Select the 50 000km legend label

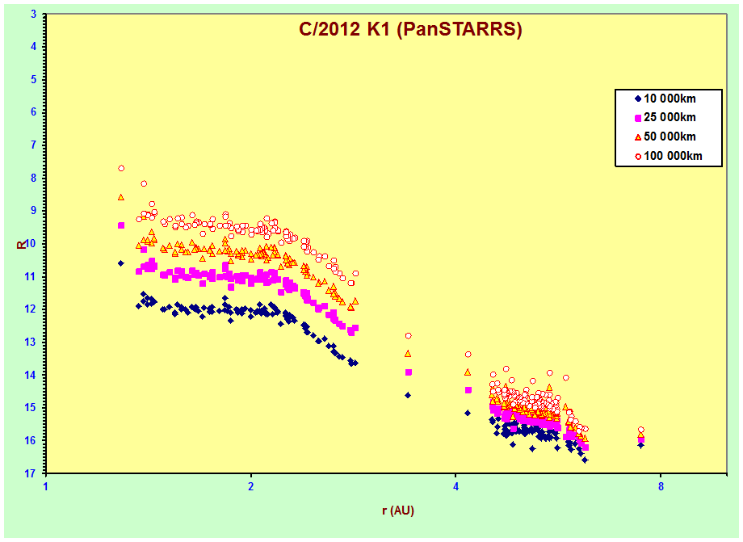(x=670, y=137)
